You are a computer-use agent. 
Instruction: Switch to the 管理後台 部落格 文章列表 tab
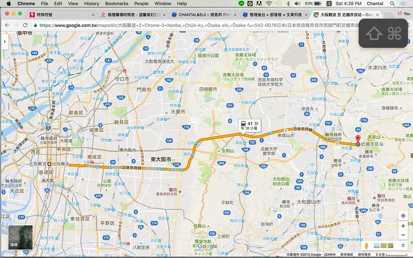(275, 15)
